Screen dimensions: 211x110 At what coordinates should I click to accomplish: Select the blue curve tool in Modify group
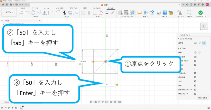pos(76,13)
